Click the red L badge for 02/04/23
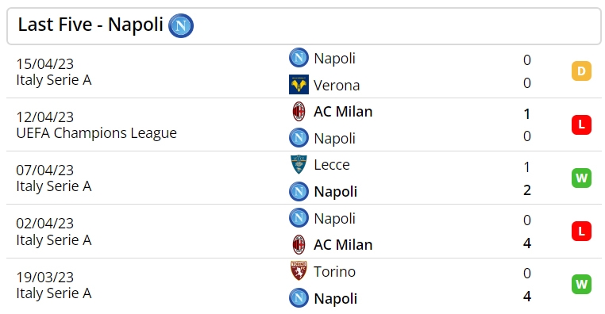This screenshot has height=314, width=605. click(581, 231)
